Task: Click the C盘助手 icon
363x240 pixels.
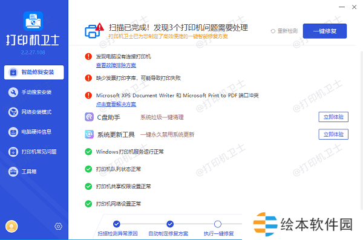Action: point(89,117)
